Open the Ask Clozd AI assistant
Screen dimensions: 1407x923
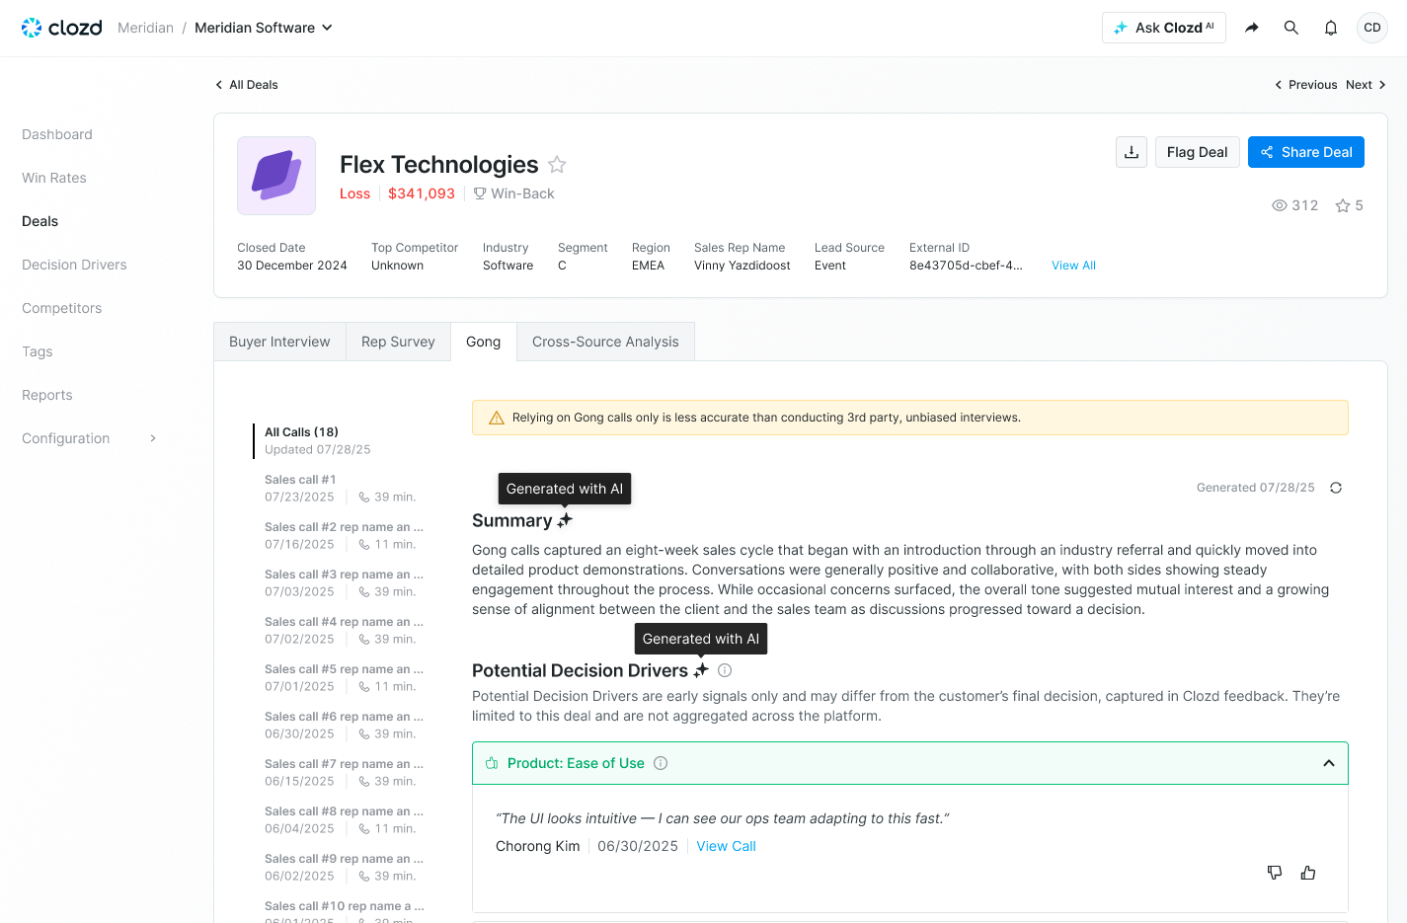coord(1163,28)
